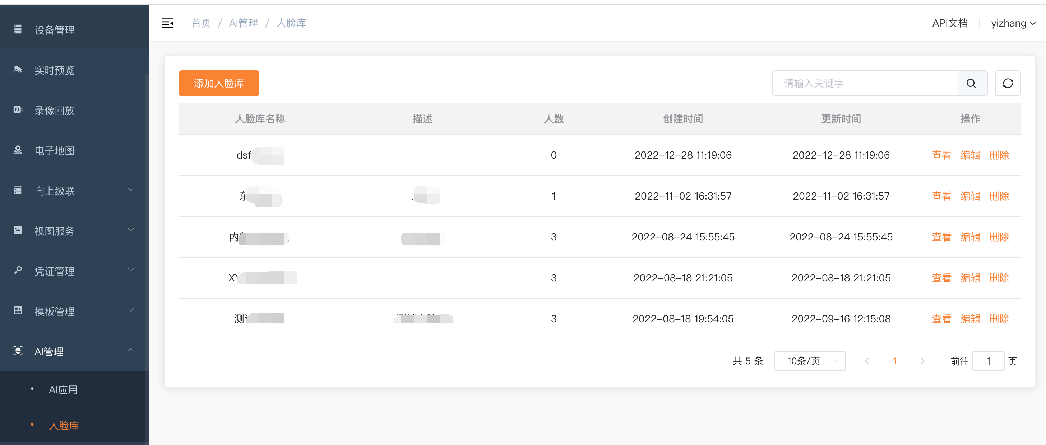Open 设备管理 from its sidebar icon
This screenshot has width=1046, height=445.
(18, 29)
